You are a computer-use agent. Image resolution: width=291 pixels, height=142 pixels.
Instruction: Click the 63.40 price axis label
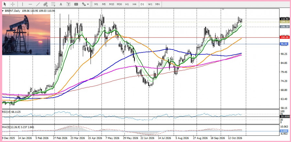coord(284,99)
